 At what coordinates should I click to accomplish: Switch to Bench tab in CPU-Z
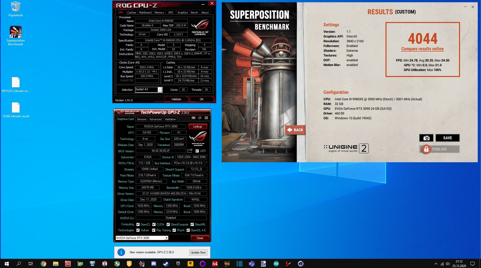(194, 12)
